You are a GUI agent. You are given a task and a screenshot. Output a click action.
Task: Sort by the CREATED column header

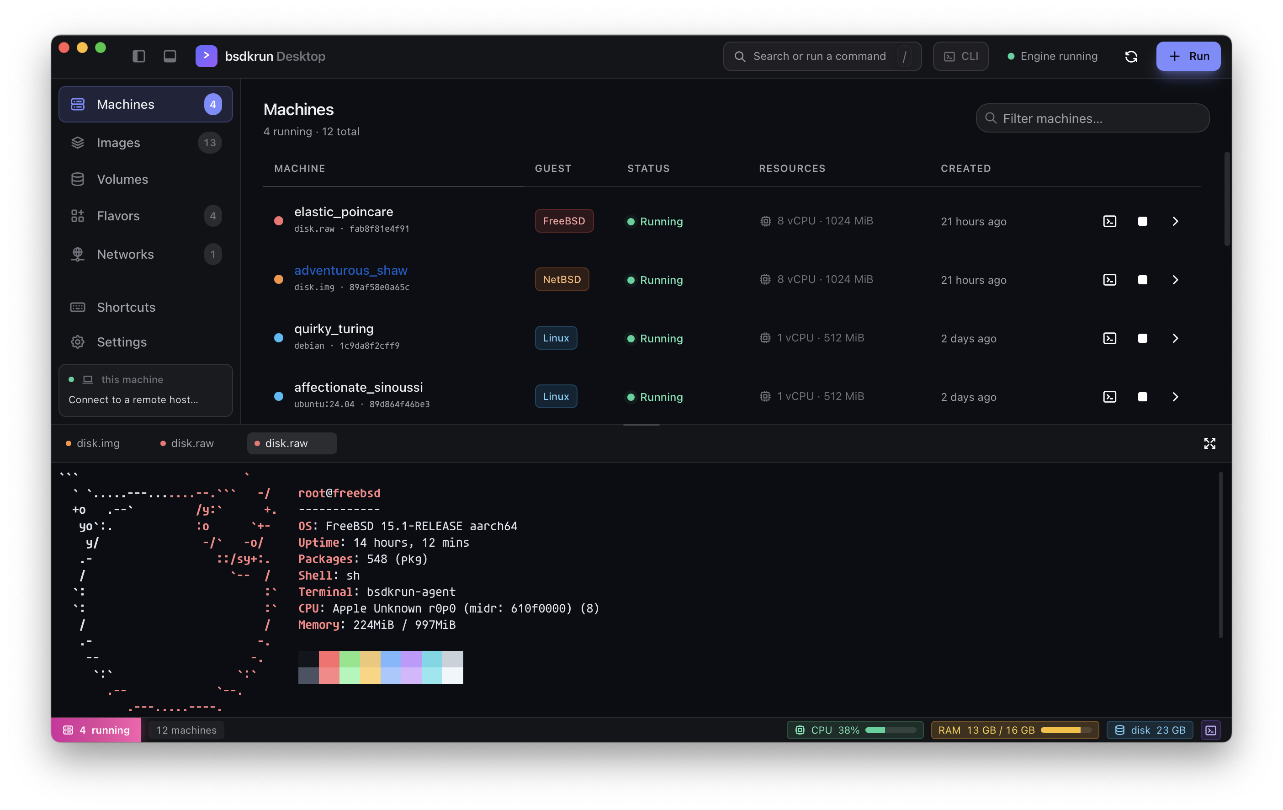(965, 168)
